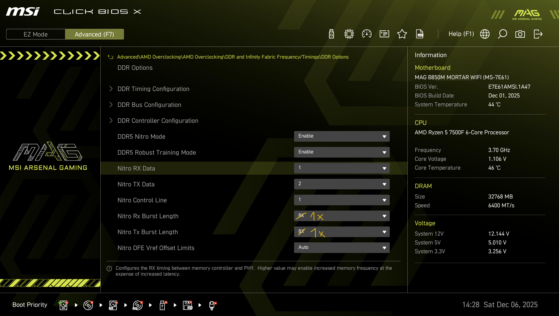
Task: Click BIOS version 'E7E61AMSI.1A47'
Action: tap(509, 87)
